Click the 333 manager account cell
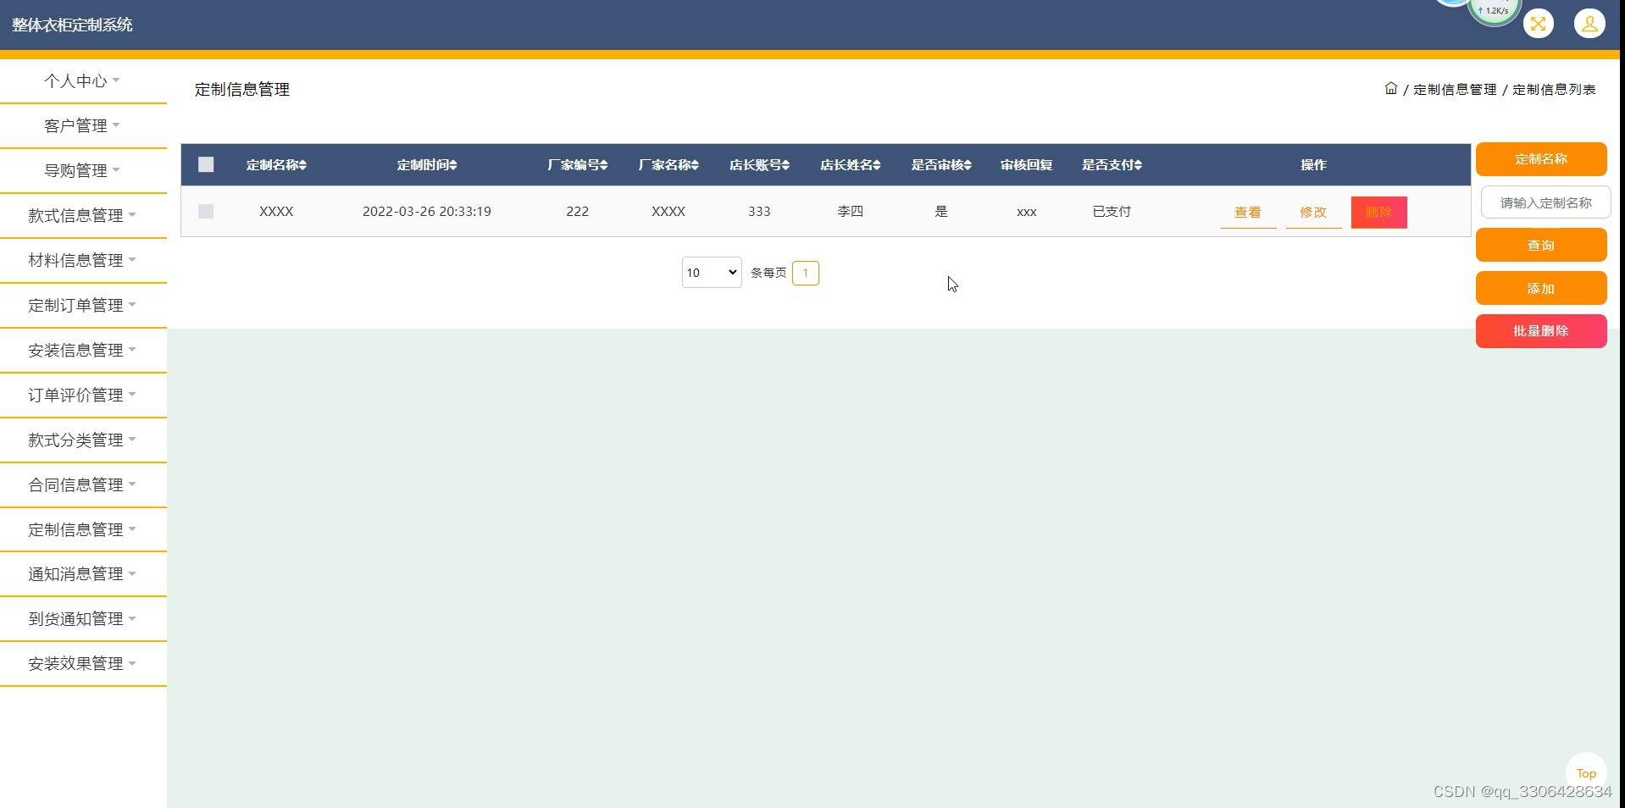Viewport: 1625px width, 808px height. point(759,211)
